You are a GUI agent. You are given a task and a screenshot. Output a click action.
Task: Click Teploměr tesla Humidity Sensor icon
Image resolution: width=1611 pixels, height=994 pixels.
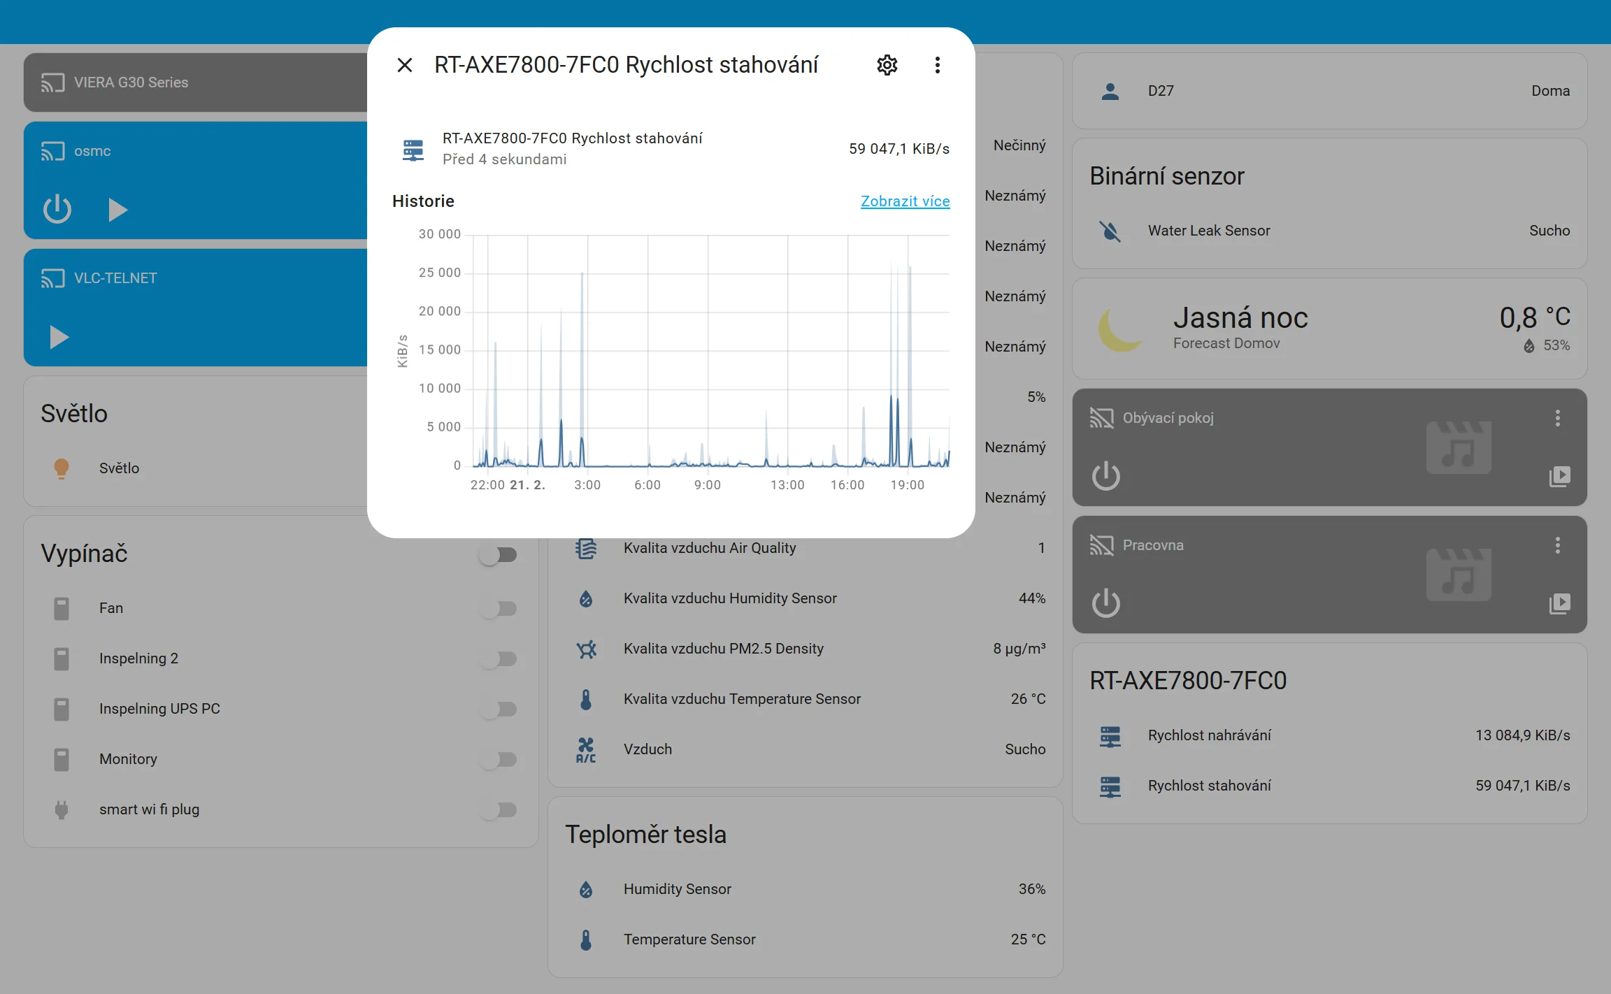(x=586, y=889)
